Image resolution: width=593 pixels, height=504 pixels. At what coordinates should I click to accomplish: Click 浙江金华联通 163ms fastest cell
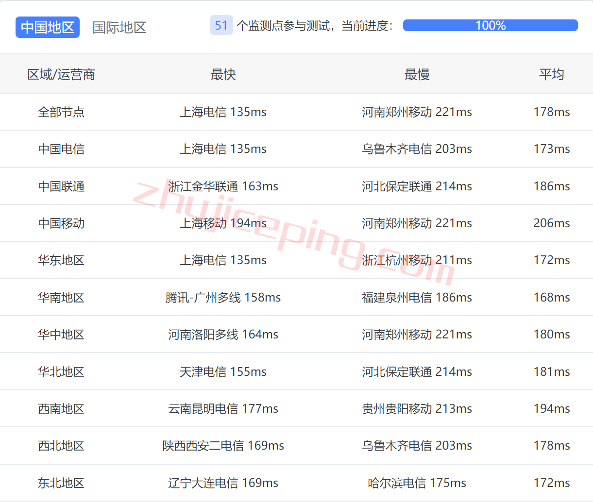[x=223, y=186]
